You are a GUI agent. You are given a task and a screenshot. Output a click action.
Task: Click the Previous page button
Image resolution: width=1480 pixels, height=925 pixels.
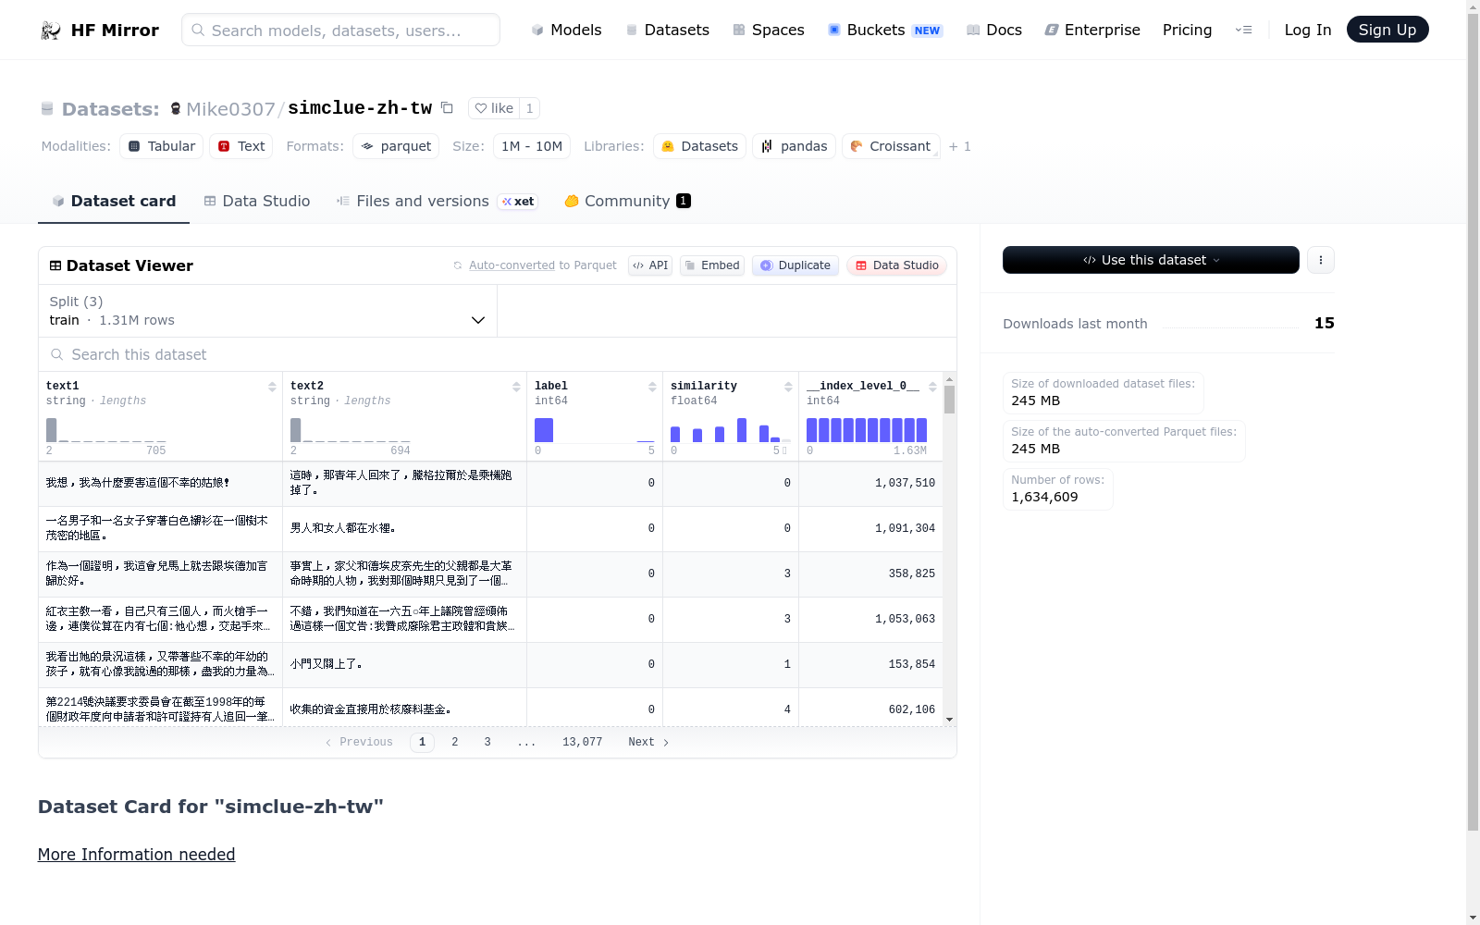(359, 742)
